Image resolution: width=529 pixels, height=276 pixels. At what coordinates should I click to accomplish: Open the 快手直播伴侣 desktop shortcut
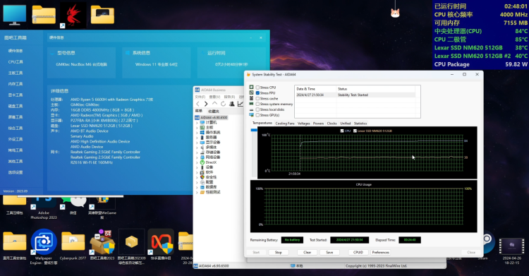(x=161, y=242)
